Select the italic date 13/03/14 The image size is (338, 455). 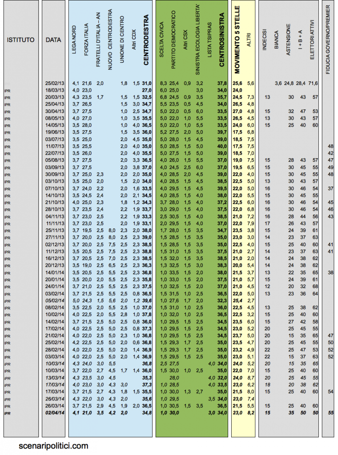pyautogui.click(x=55, y=378)
